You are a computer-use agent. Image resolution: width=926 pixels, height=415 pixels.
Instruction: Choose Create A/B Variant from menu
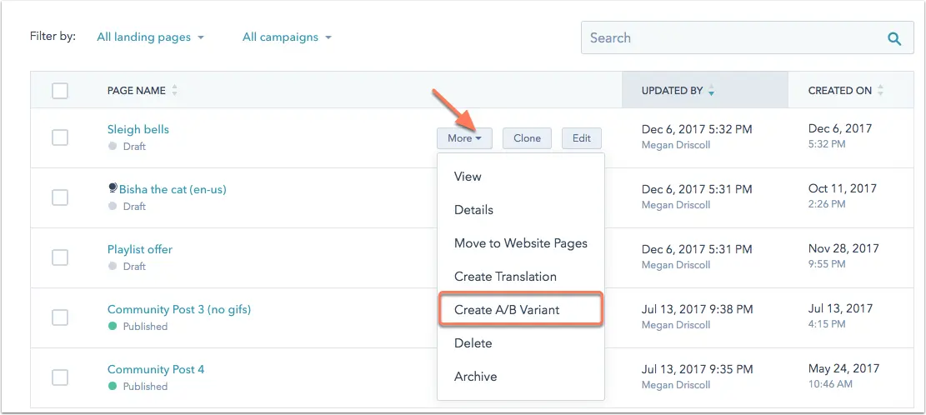pyautogui.click(x=507, y=310)
